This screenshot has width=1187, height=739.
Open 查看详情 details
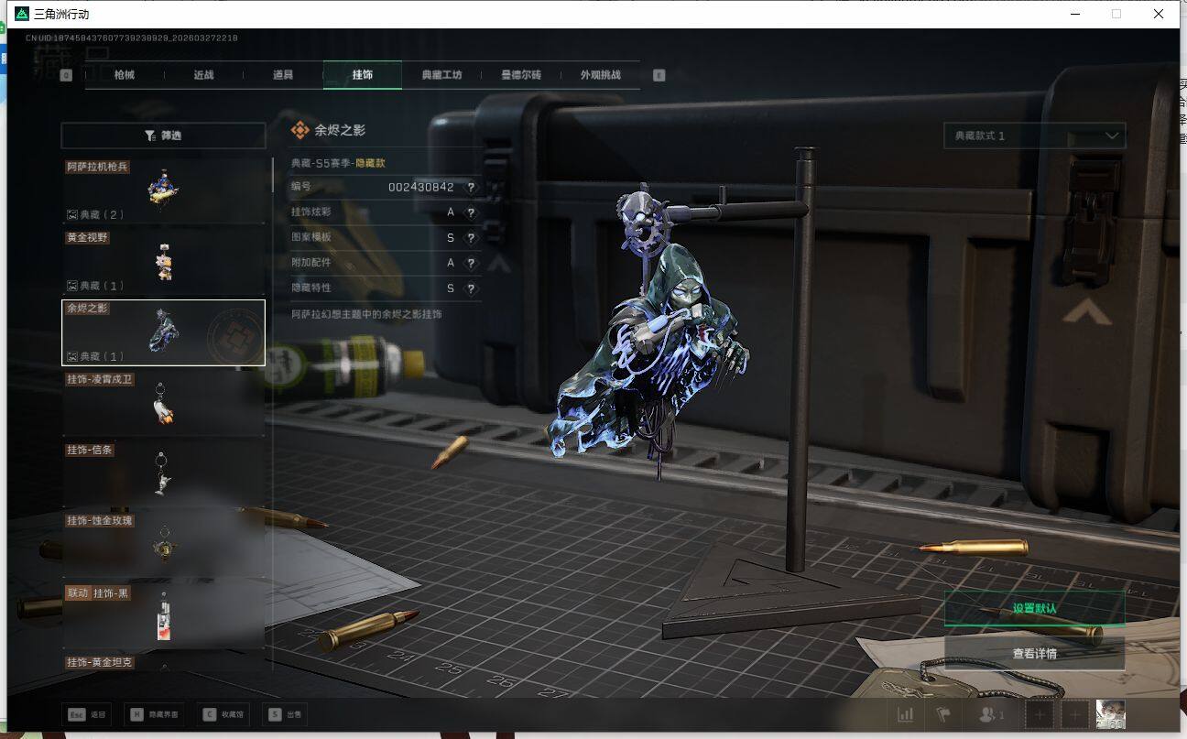click(1035, 654)
